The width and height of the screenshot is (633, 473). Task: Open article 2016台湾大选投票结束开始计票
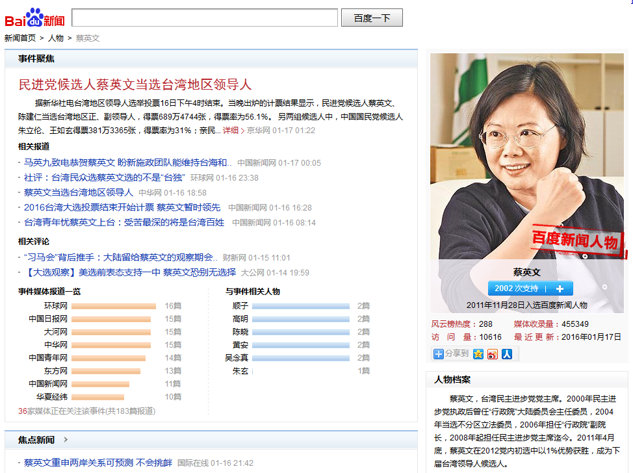(122, 207)
